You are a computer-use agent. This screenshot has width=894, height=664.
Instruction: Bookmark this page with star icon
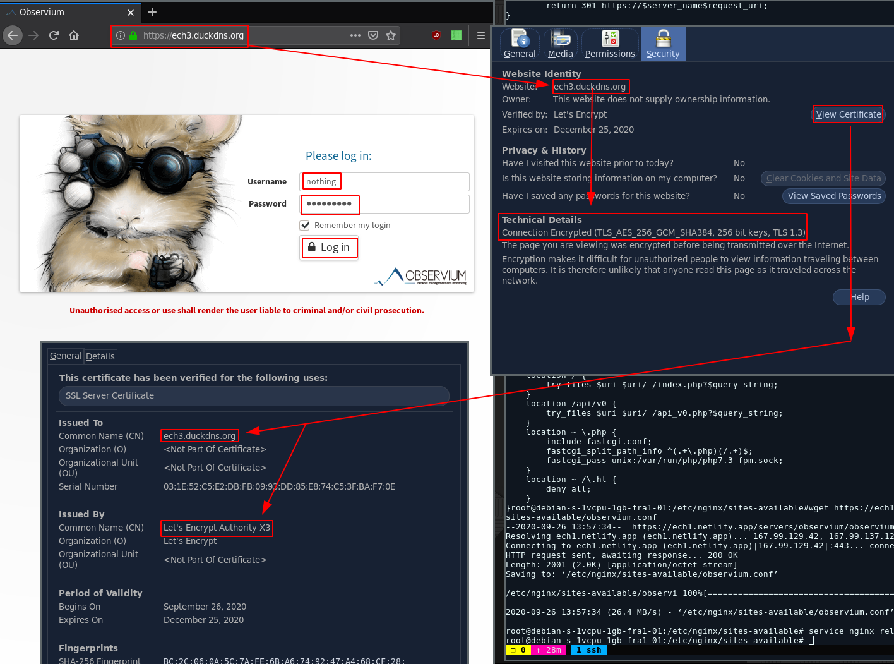coord(391,35)
